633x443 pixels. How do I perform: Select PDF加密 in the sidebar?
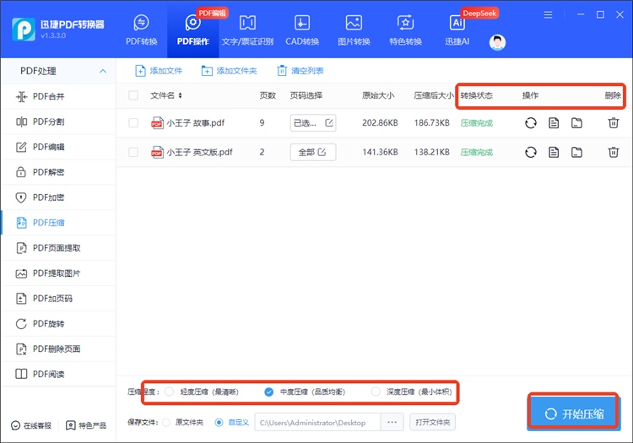(x=58, y=197)
